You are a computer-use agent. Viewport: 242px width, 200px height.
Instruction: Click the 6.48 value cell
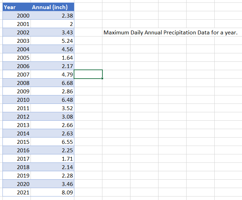pyautogui.click(x=52, y=100)
